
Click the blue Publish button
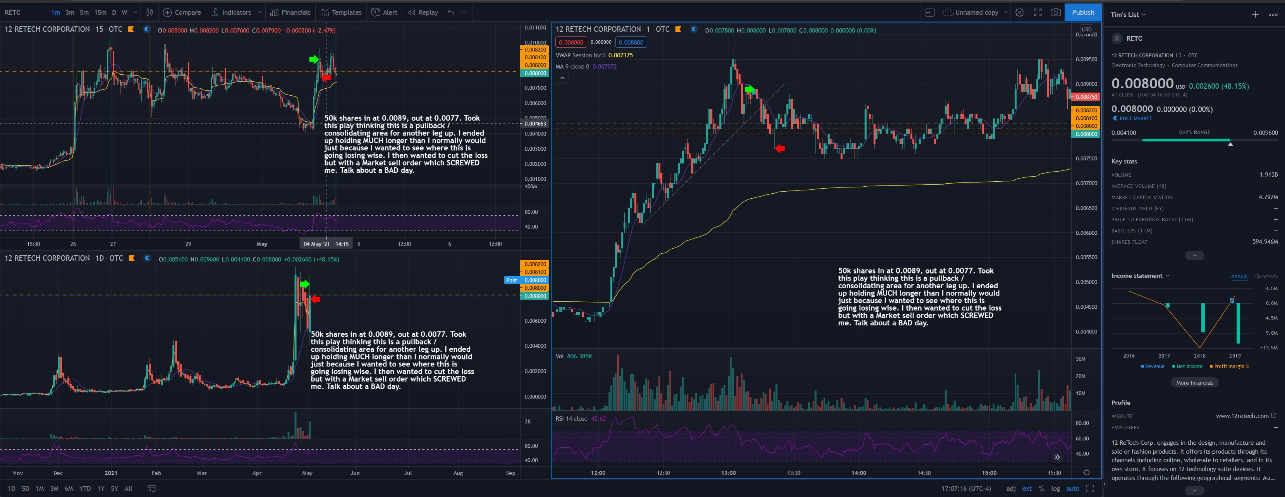tap(1082, 12)
